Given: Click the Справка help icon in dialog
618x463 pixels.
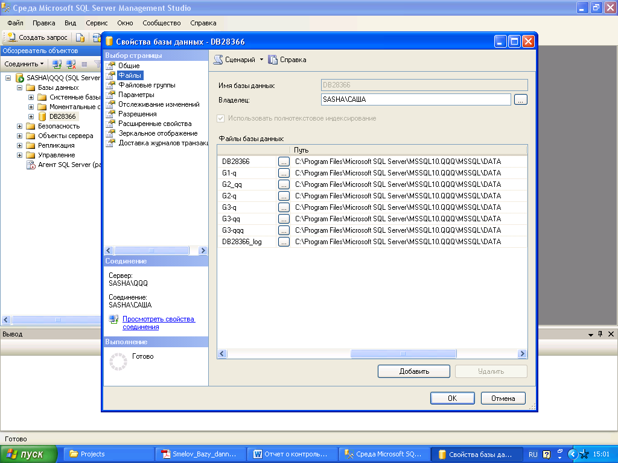Looking at the screenshot, I should point(273,60).
